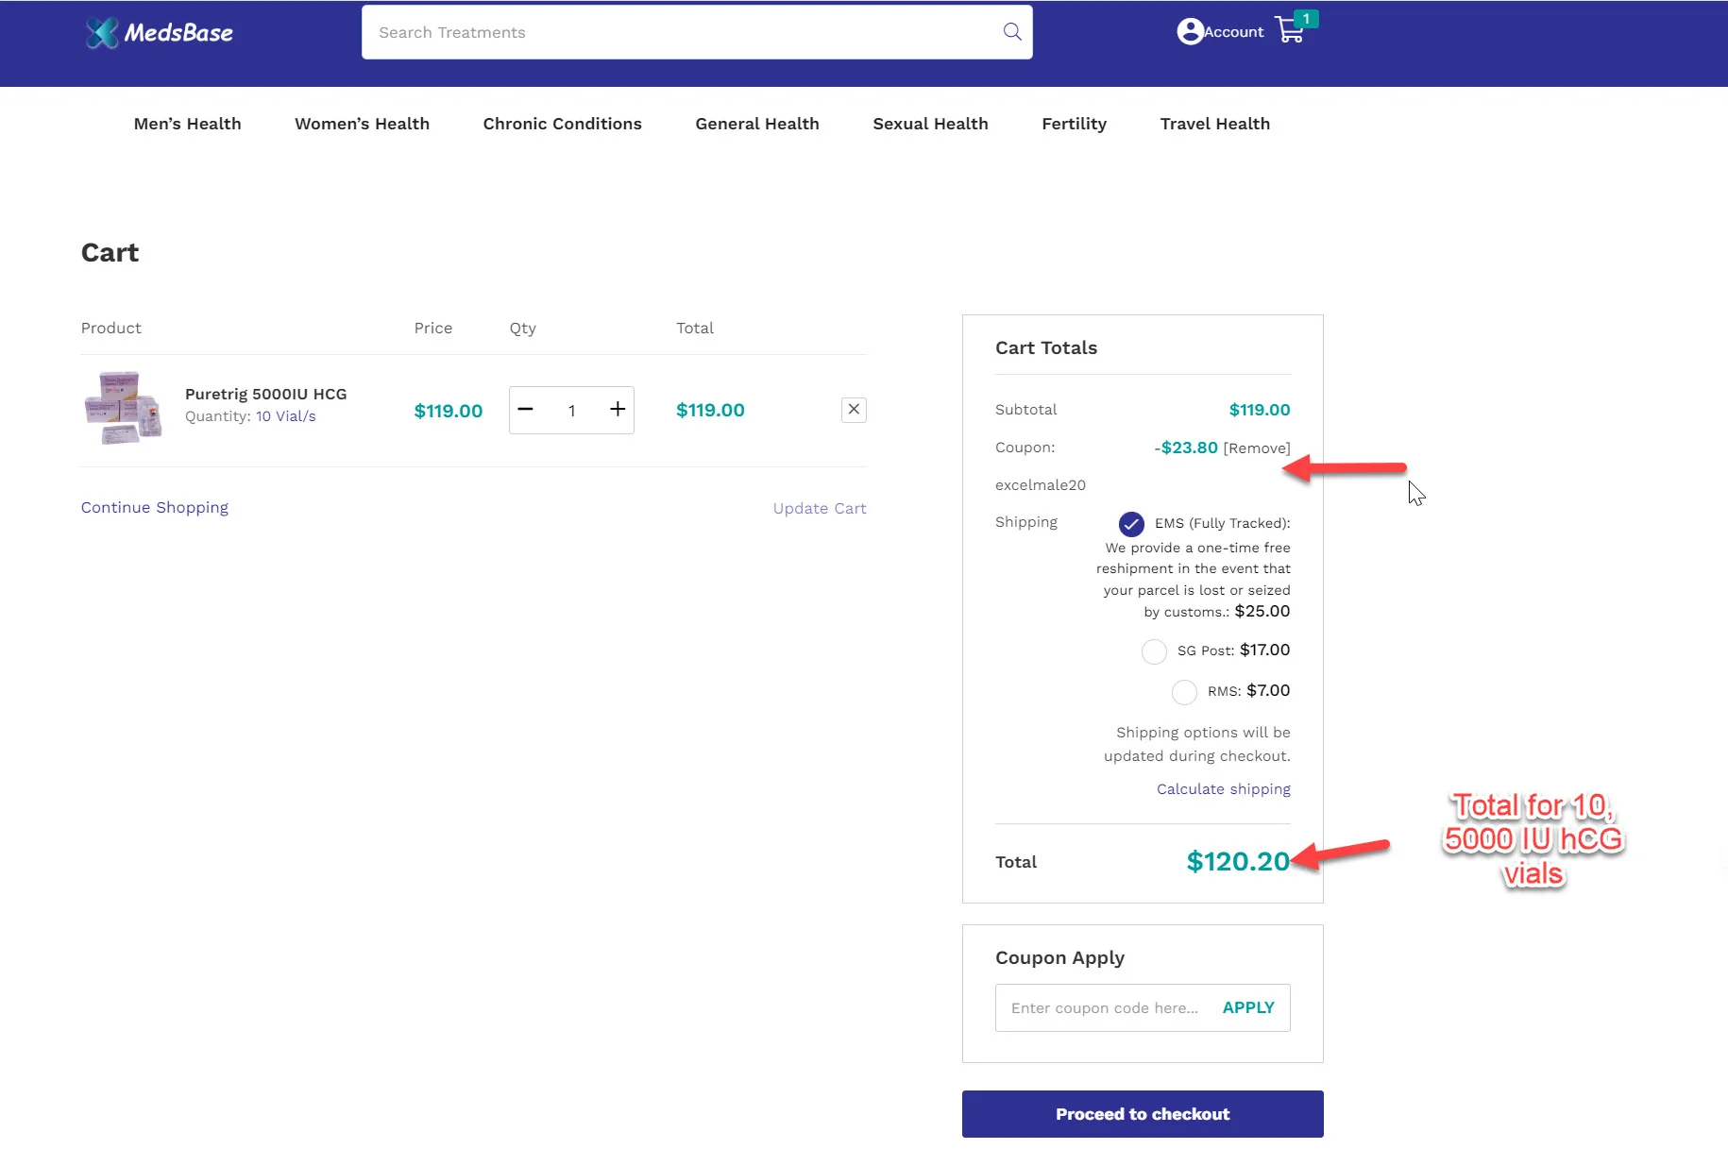Screen dimensions: 1728x1166
Task: Click the 10 Vial/s quantity text
Action: pos(286,416)
